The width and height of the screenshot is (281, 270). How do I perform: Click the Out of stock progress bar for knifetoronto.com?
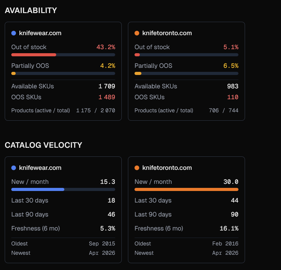(x=186, y=55)
